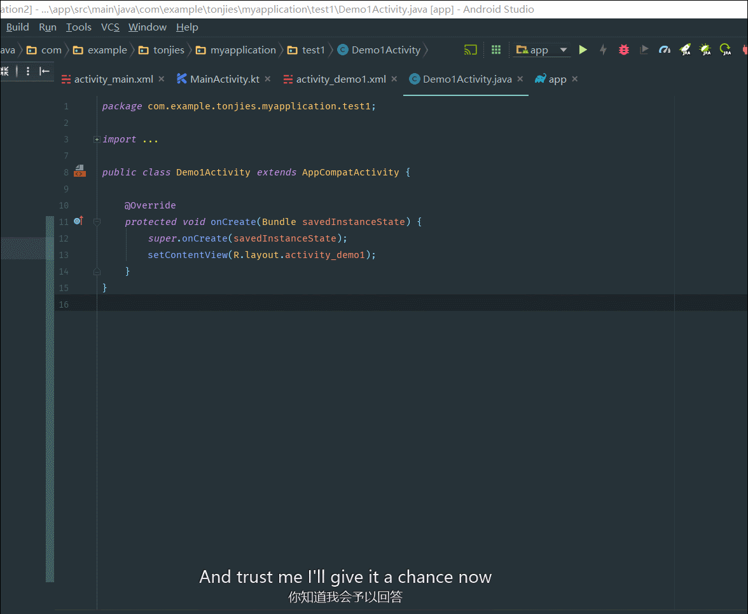
Task: Click the example breadcrumb folder
Action: [x=100, y=50]
